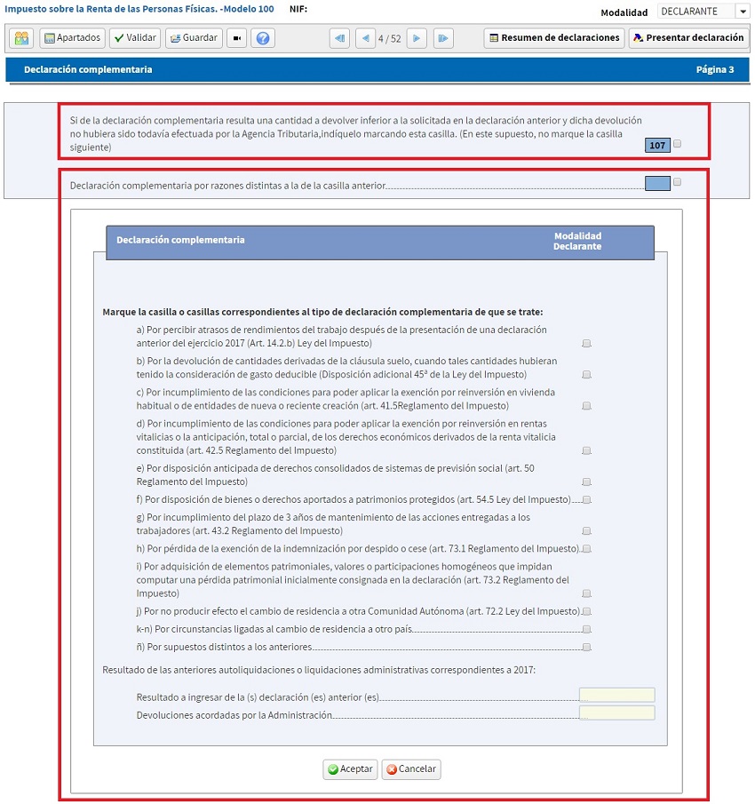Jump to the last page arrow
This screenshot has height=804, width=755.
(x=443, y=38)
